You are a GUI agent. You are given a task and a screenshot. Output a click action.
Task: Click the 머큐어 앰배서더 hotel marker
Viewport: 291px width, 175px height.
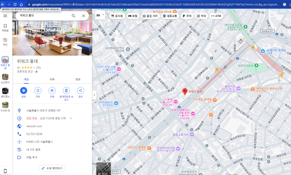coord(193,113)
